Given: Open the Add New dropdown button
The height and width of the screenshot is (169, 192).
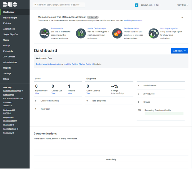Looking at the screenshot, I should pos(180,51).
